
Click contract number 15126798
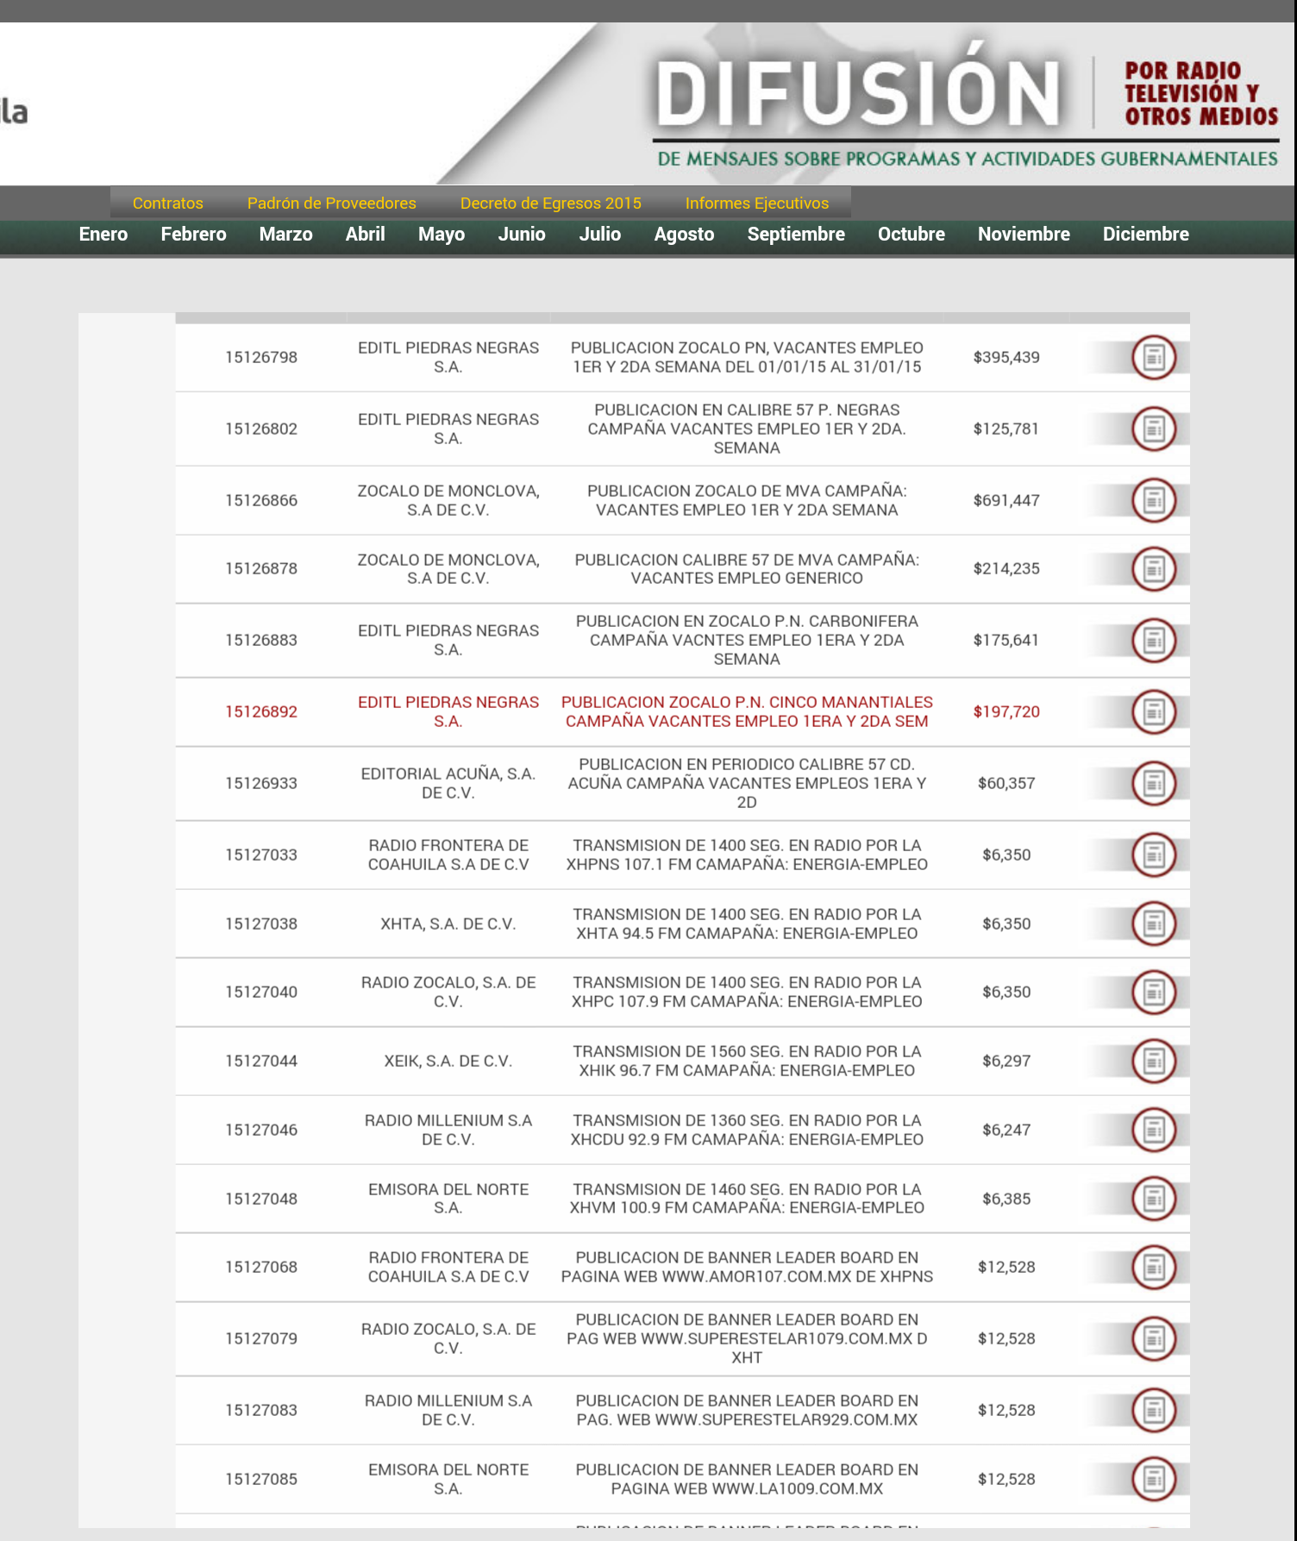click(x=261, y=357)
